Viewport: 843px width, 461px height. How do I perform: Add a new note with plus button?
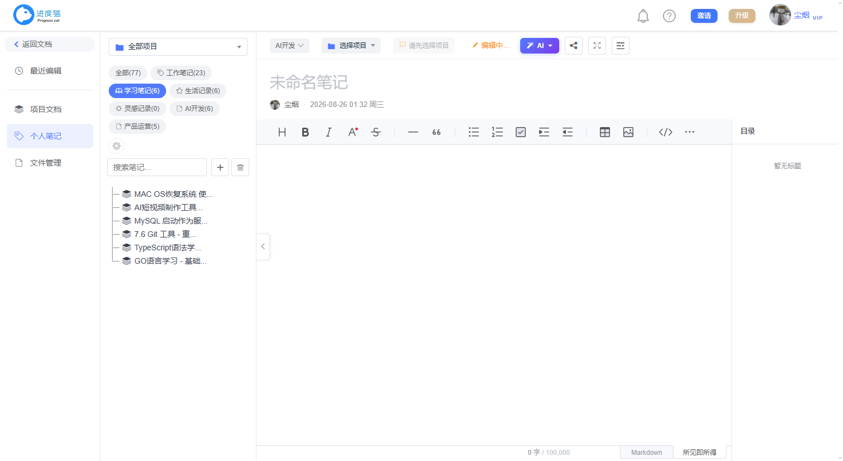click(x=220, y=167)
